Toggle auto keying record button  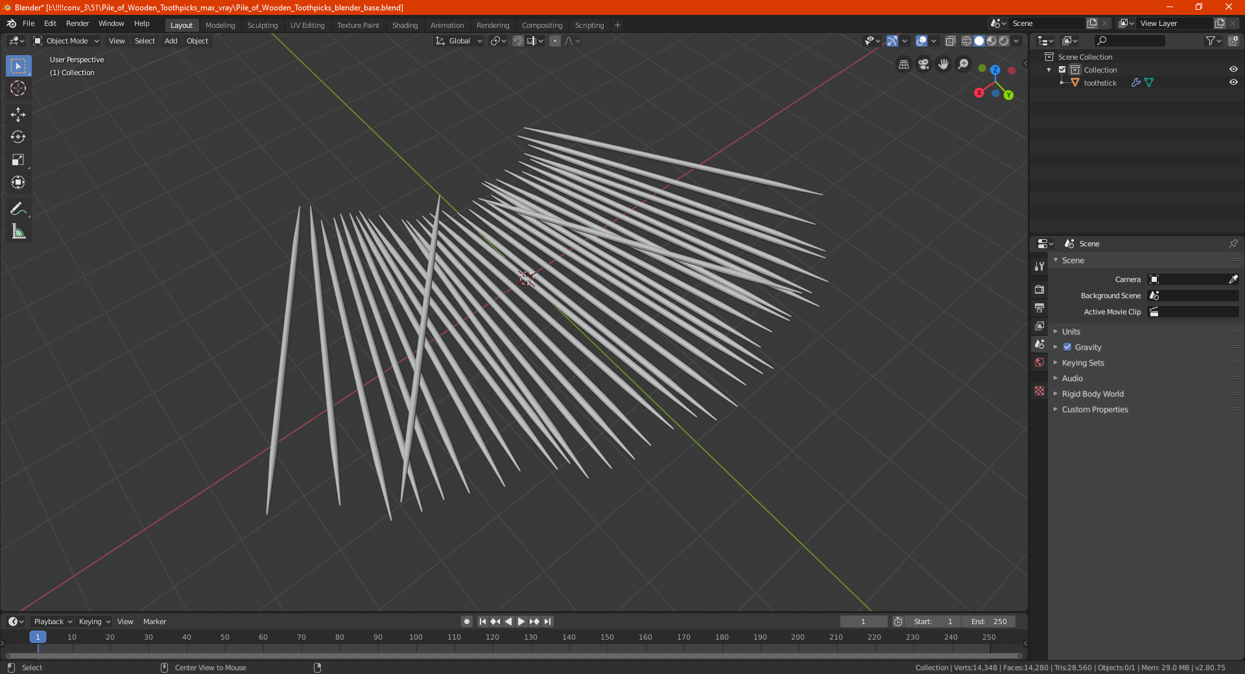tap(467, 622)
